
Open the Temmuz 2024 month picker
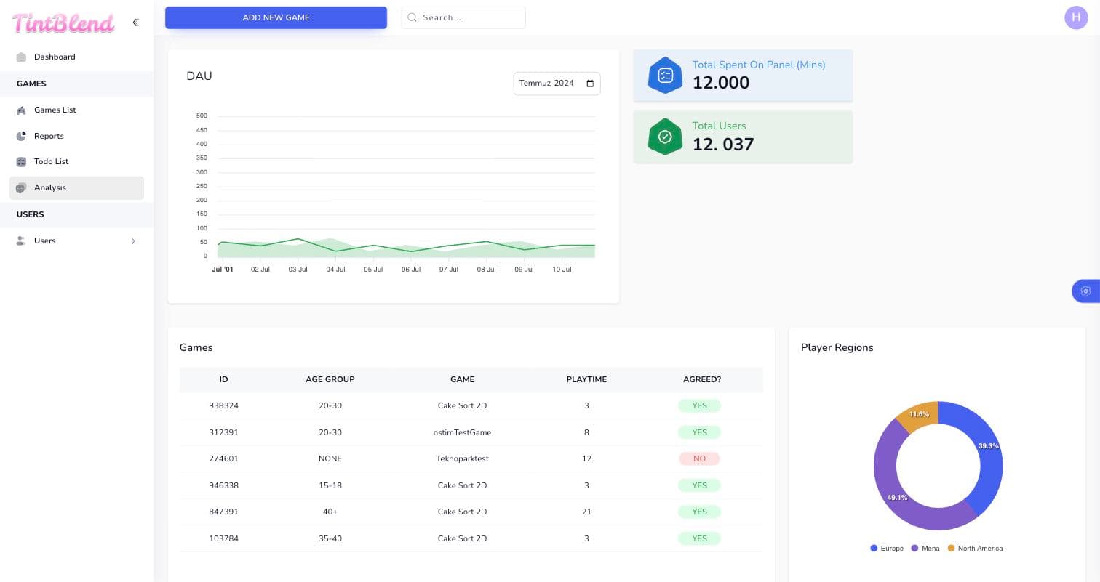557,84
